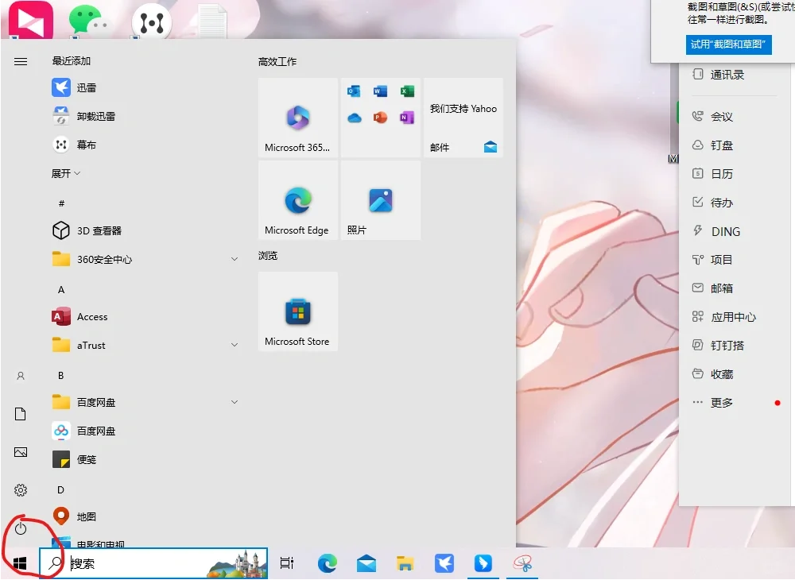Open 邮箱 in DingTalk sidebar
This screenshot has width=795, height=580.
point(713,288)
